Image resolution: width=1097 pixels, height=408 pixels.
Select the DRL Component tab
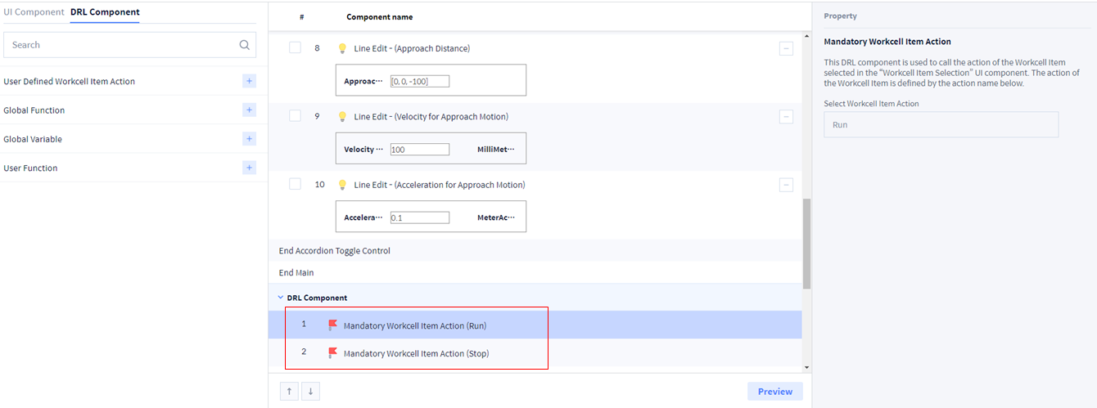point(105,12)
